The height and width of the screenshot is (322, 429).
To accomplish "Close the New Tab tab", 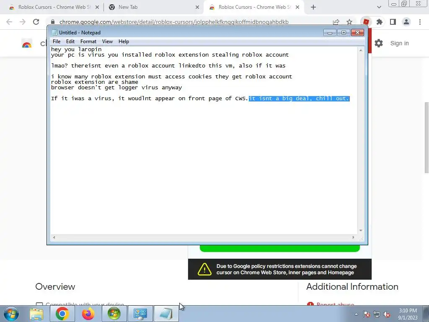I will 197,8.
